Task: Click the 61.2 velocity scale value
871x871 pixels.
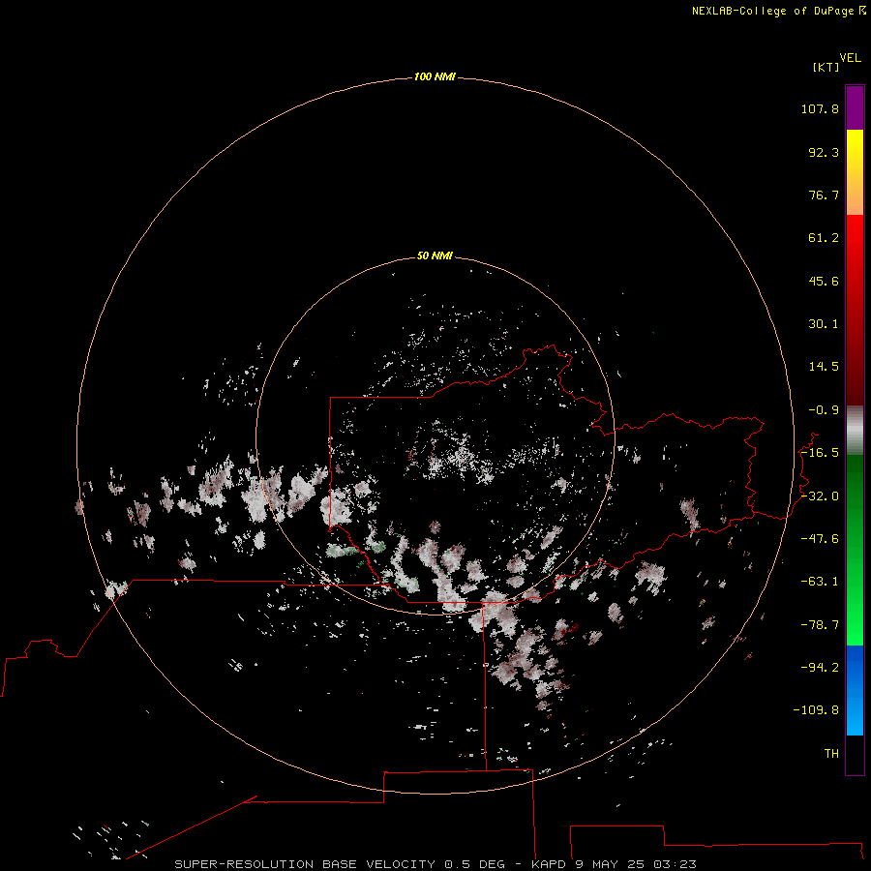Action: 824,238
